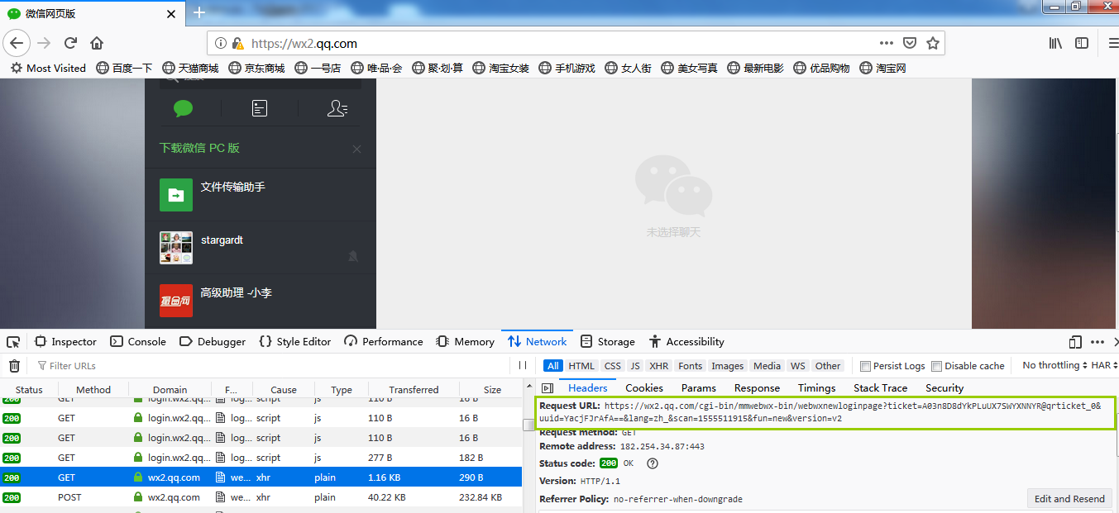The image size is (1119, 513).
Task: Bookmark this page with the star
Action: click(x=932, y=43)
